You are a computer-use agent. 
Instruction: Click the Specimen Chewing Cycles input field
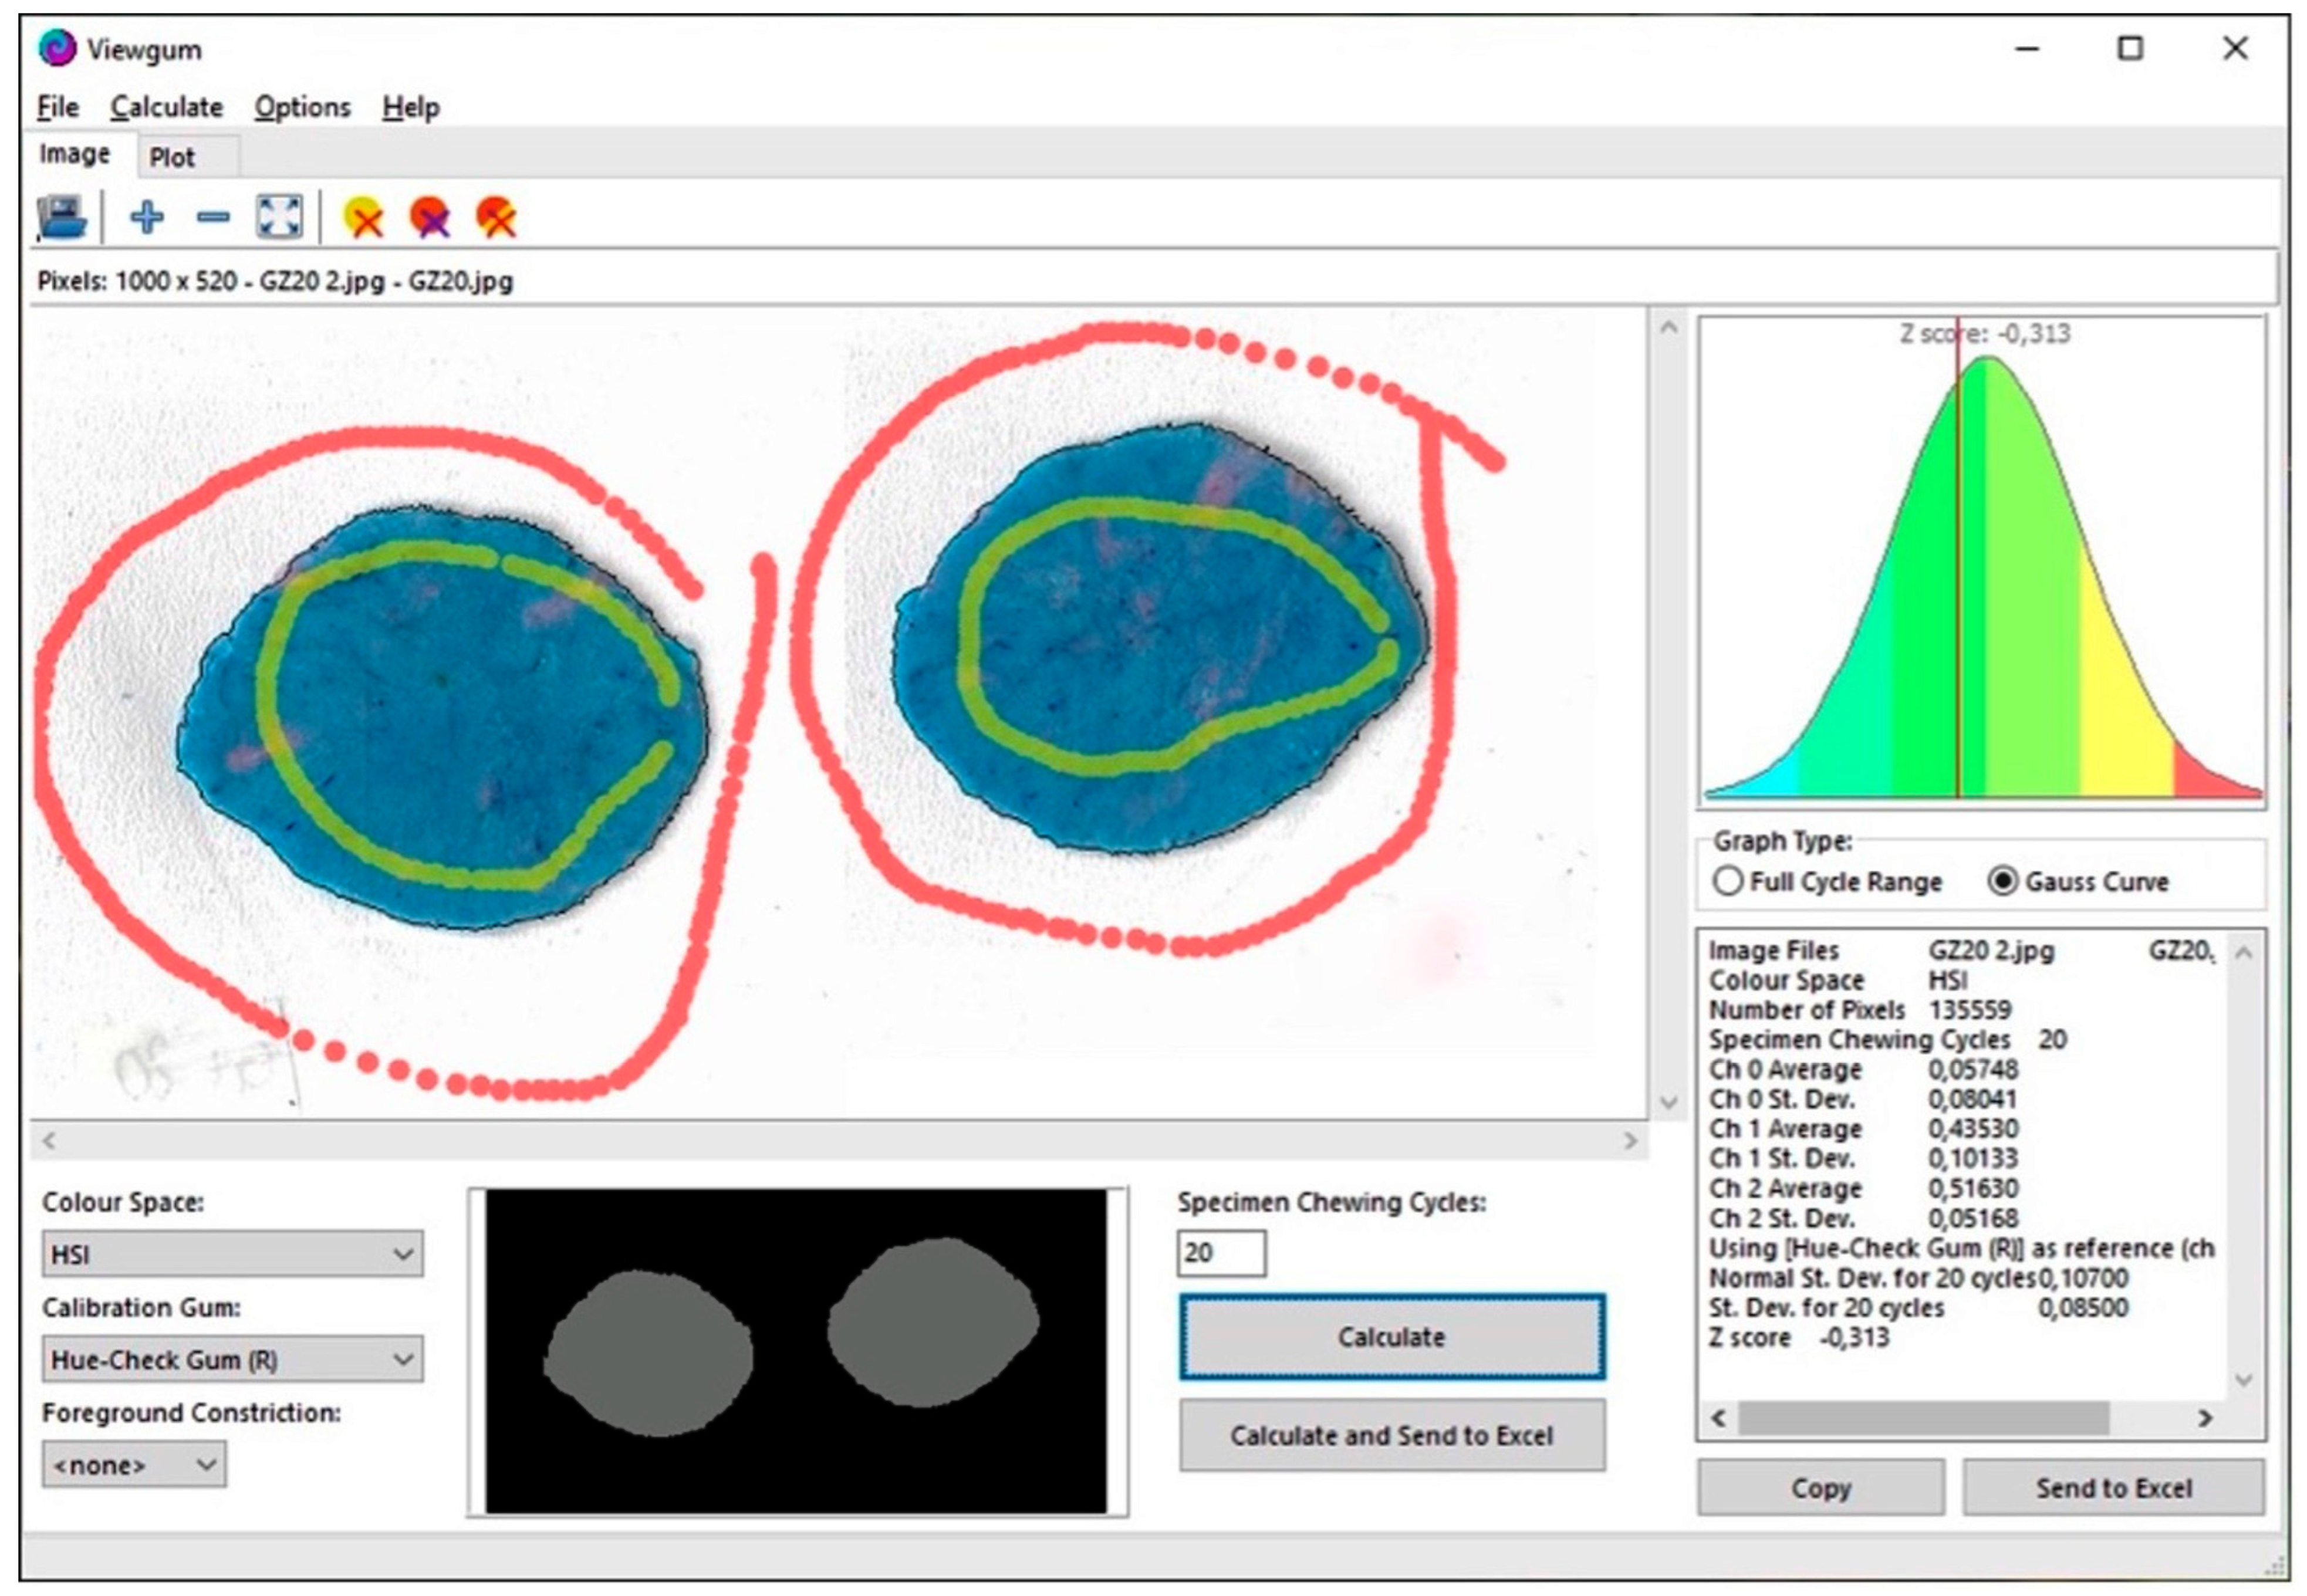1220,1253
